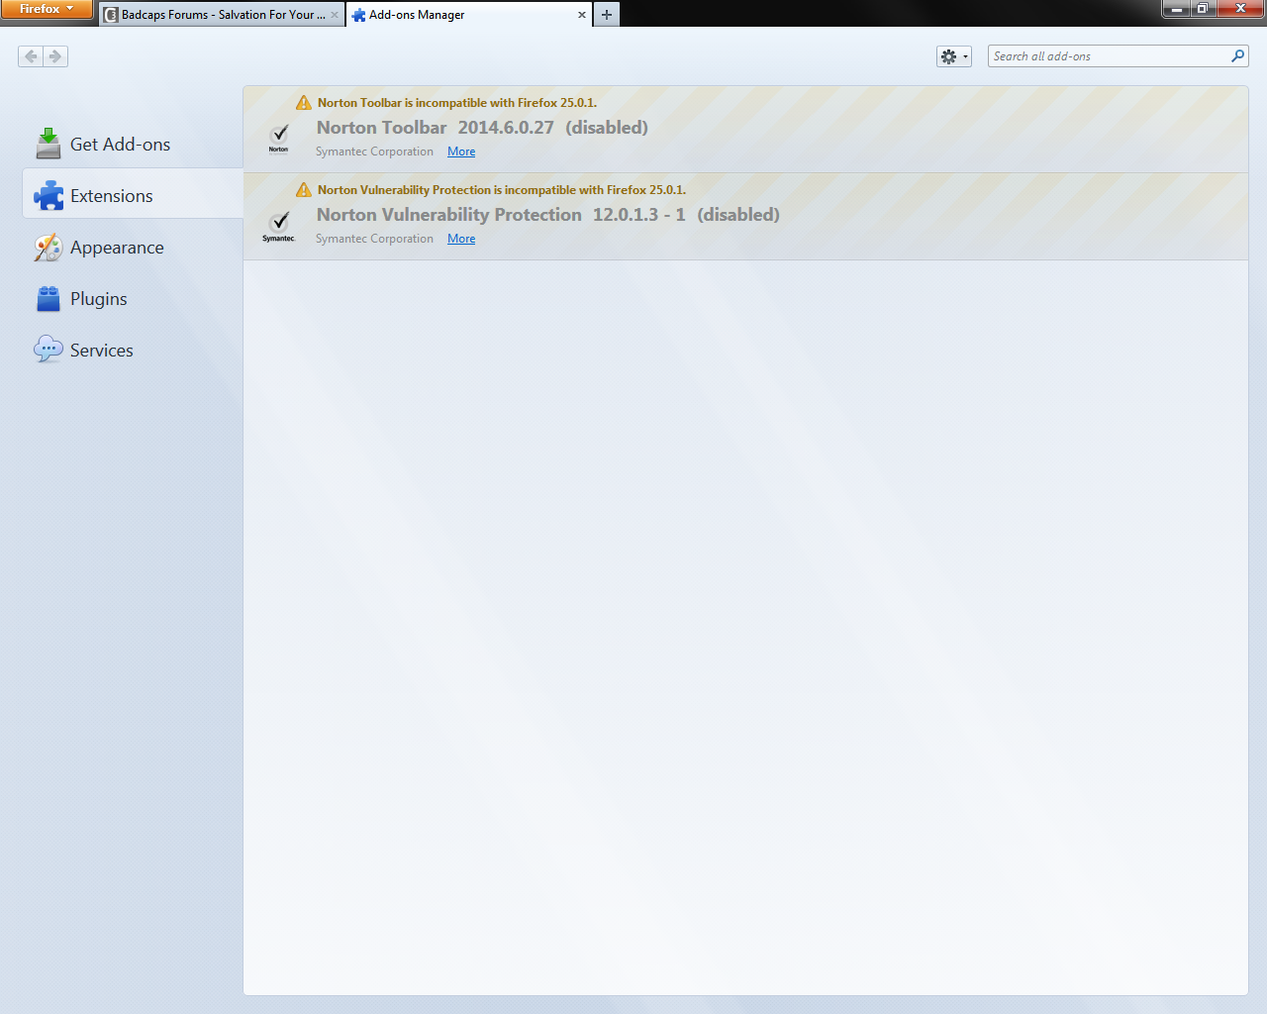The width and height of the screenshot is (1267, 1014).
Task: Click the Norton Vulnerability Protection Symantec logo
Action: point(279,226)
